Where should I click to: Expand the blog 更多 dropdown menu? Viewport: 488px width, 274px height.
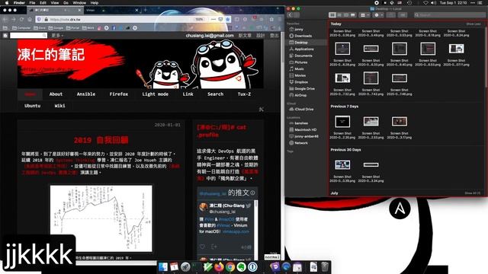[x=57, y=36]
